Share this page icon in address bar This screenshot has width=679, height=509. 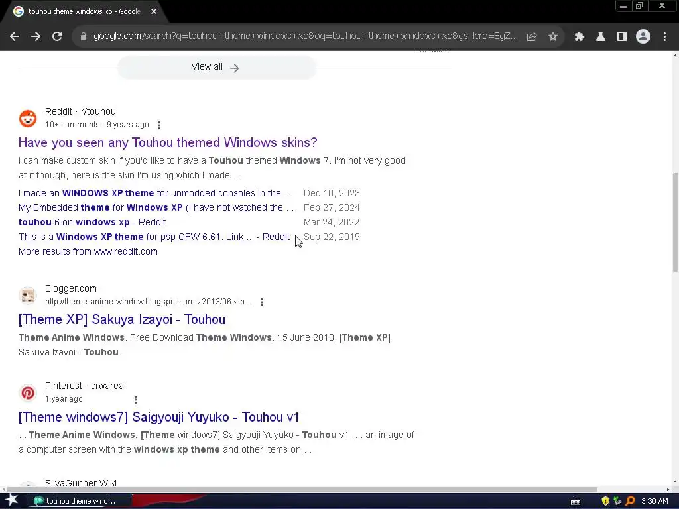[532, 37]
